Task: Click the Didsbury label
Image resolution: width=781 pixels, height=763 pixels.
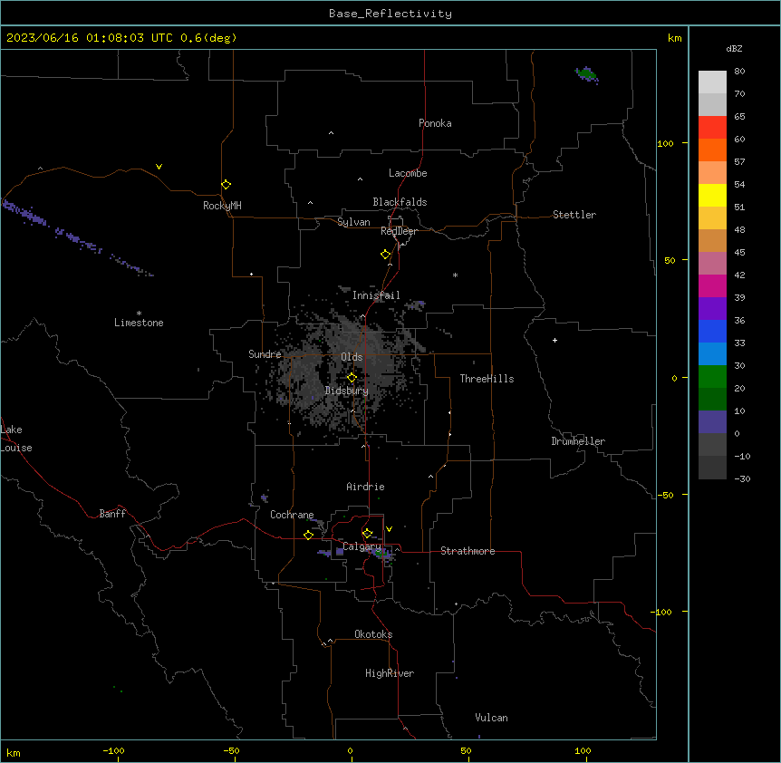Action: coord(347,391)
